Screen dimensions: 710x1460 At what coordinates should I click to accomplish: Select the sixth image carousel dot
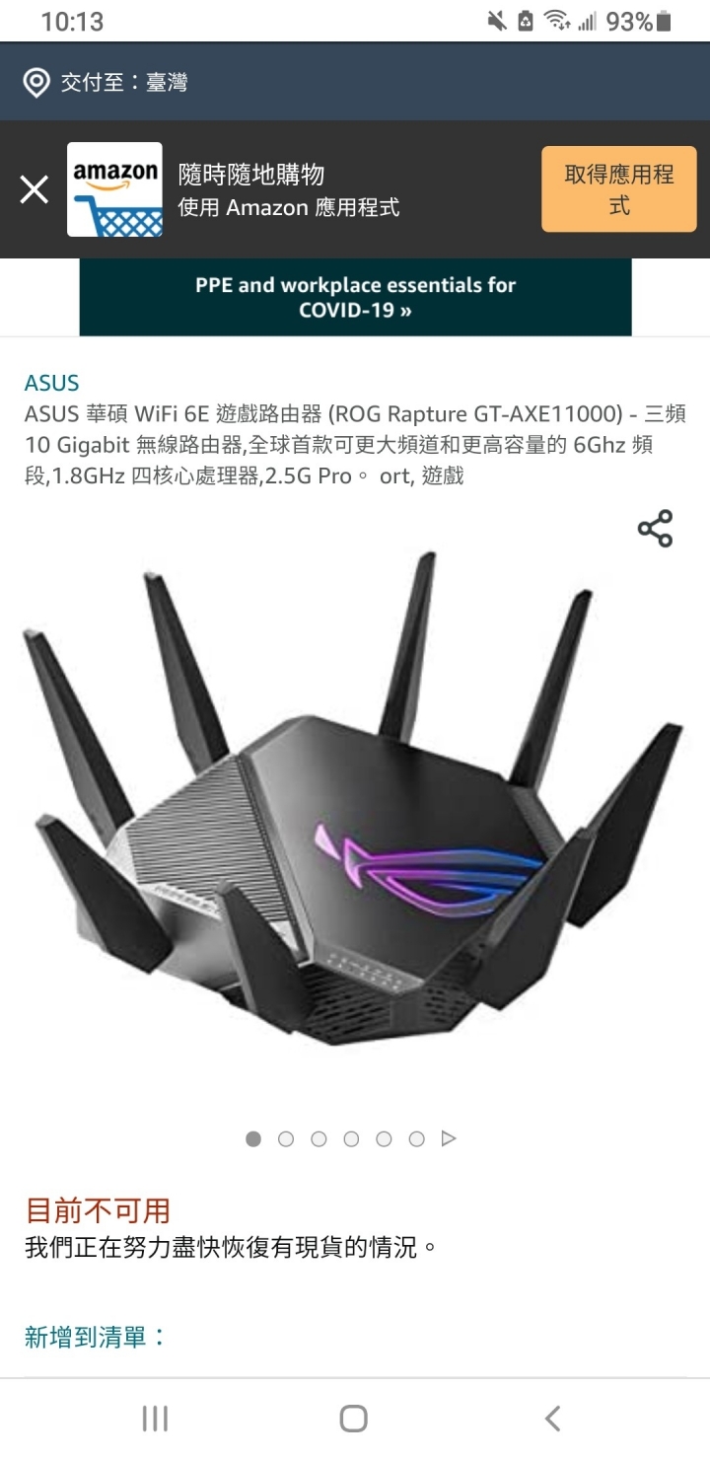pos(416,1138)
